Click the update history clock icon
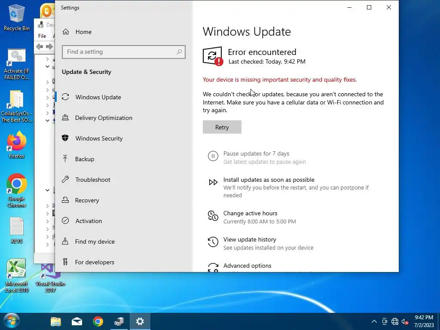440x330 pixels. click(x=213, y=242)
